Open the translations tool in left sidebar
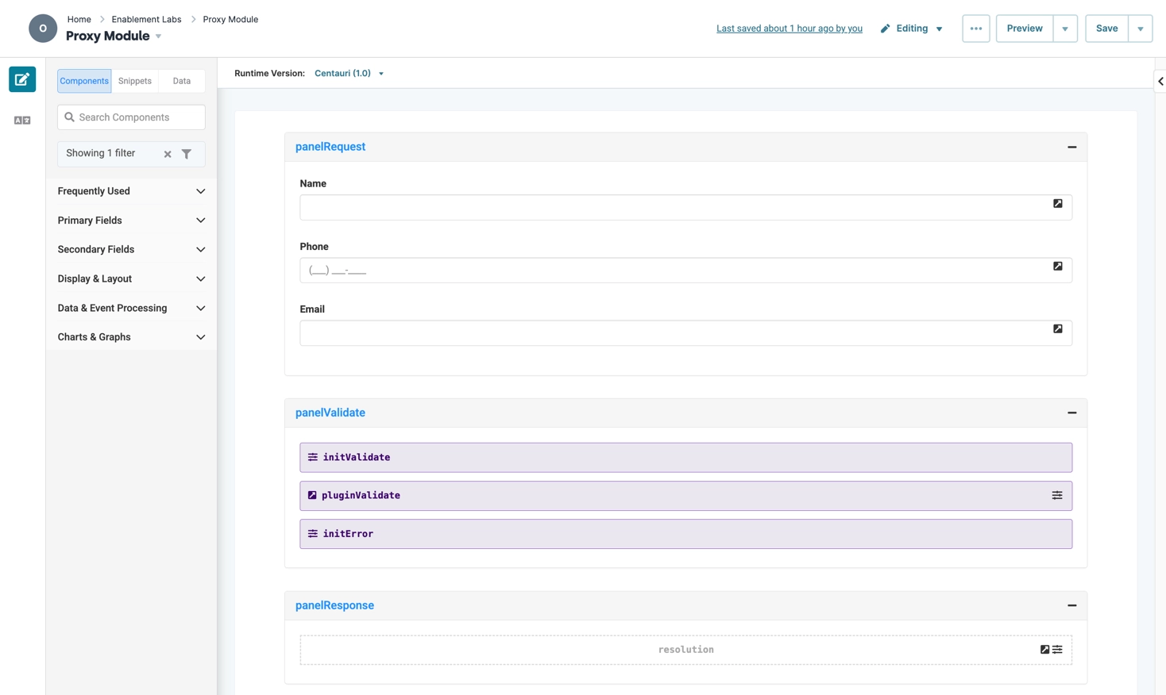1166x695 pixels. 21,119
